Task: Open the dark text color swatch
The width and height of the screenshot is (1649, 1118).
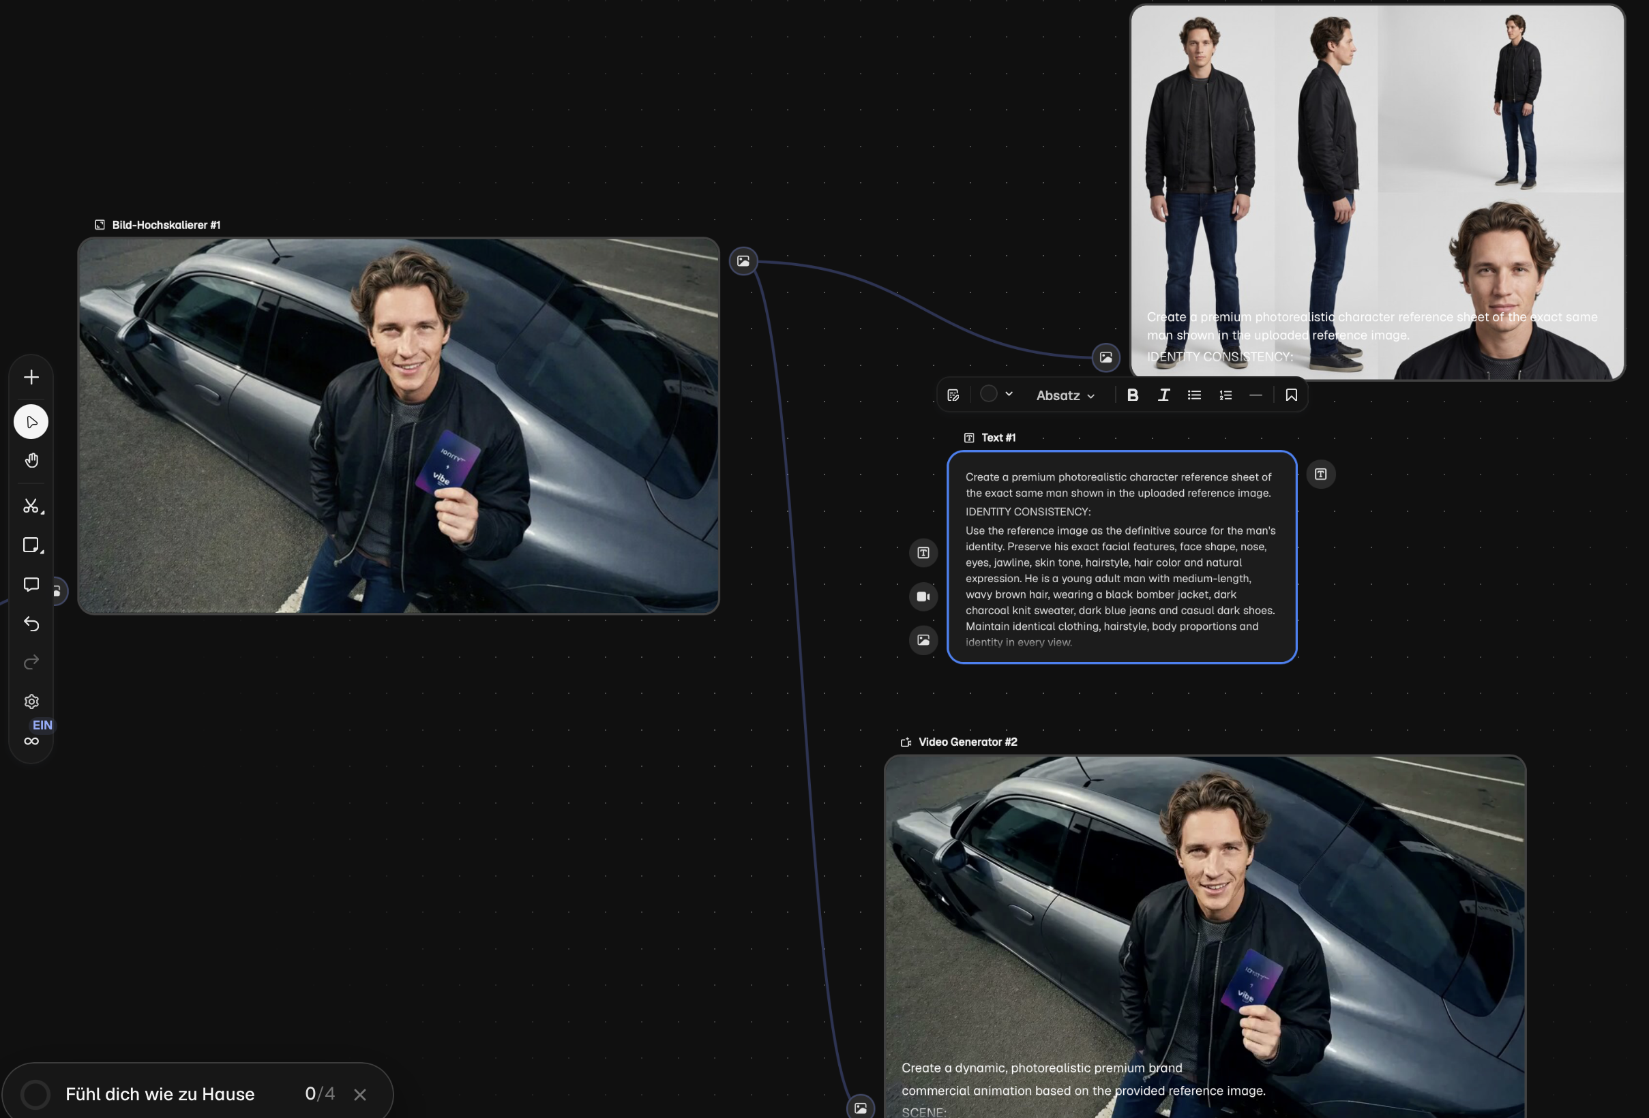Action: click(x=988, y=395)
